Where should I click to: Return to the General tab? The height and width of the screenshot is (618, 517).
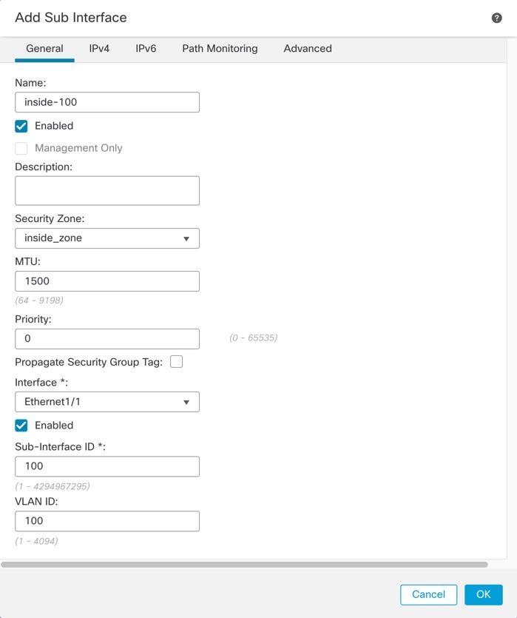pos(44,48)
